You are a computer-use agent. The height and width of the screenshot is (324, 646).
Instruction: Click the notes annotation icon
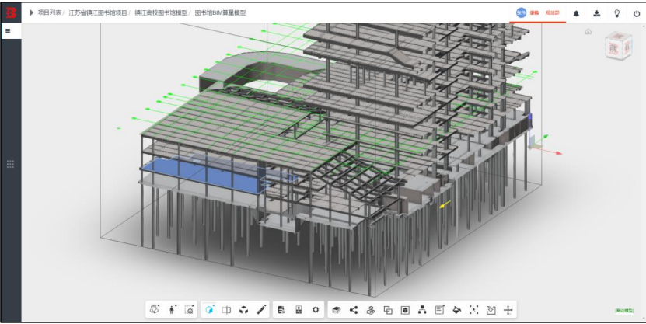point(439,309)
